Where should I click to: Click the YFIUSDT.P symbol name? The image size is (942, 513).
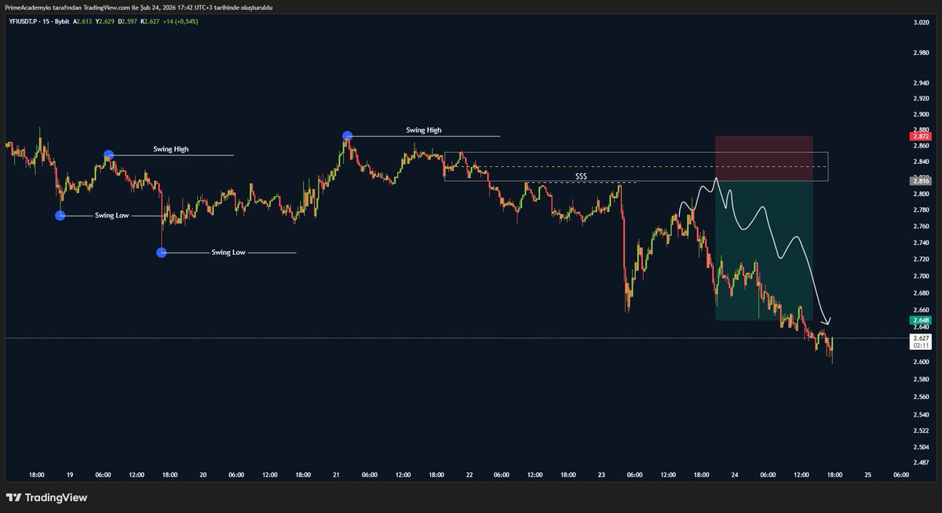[24, 21]
